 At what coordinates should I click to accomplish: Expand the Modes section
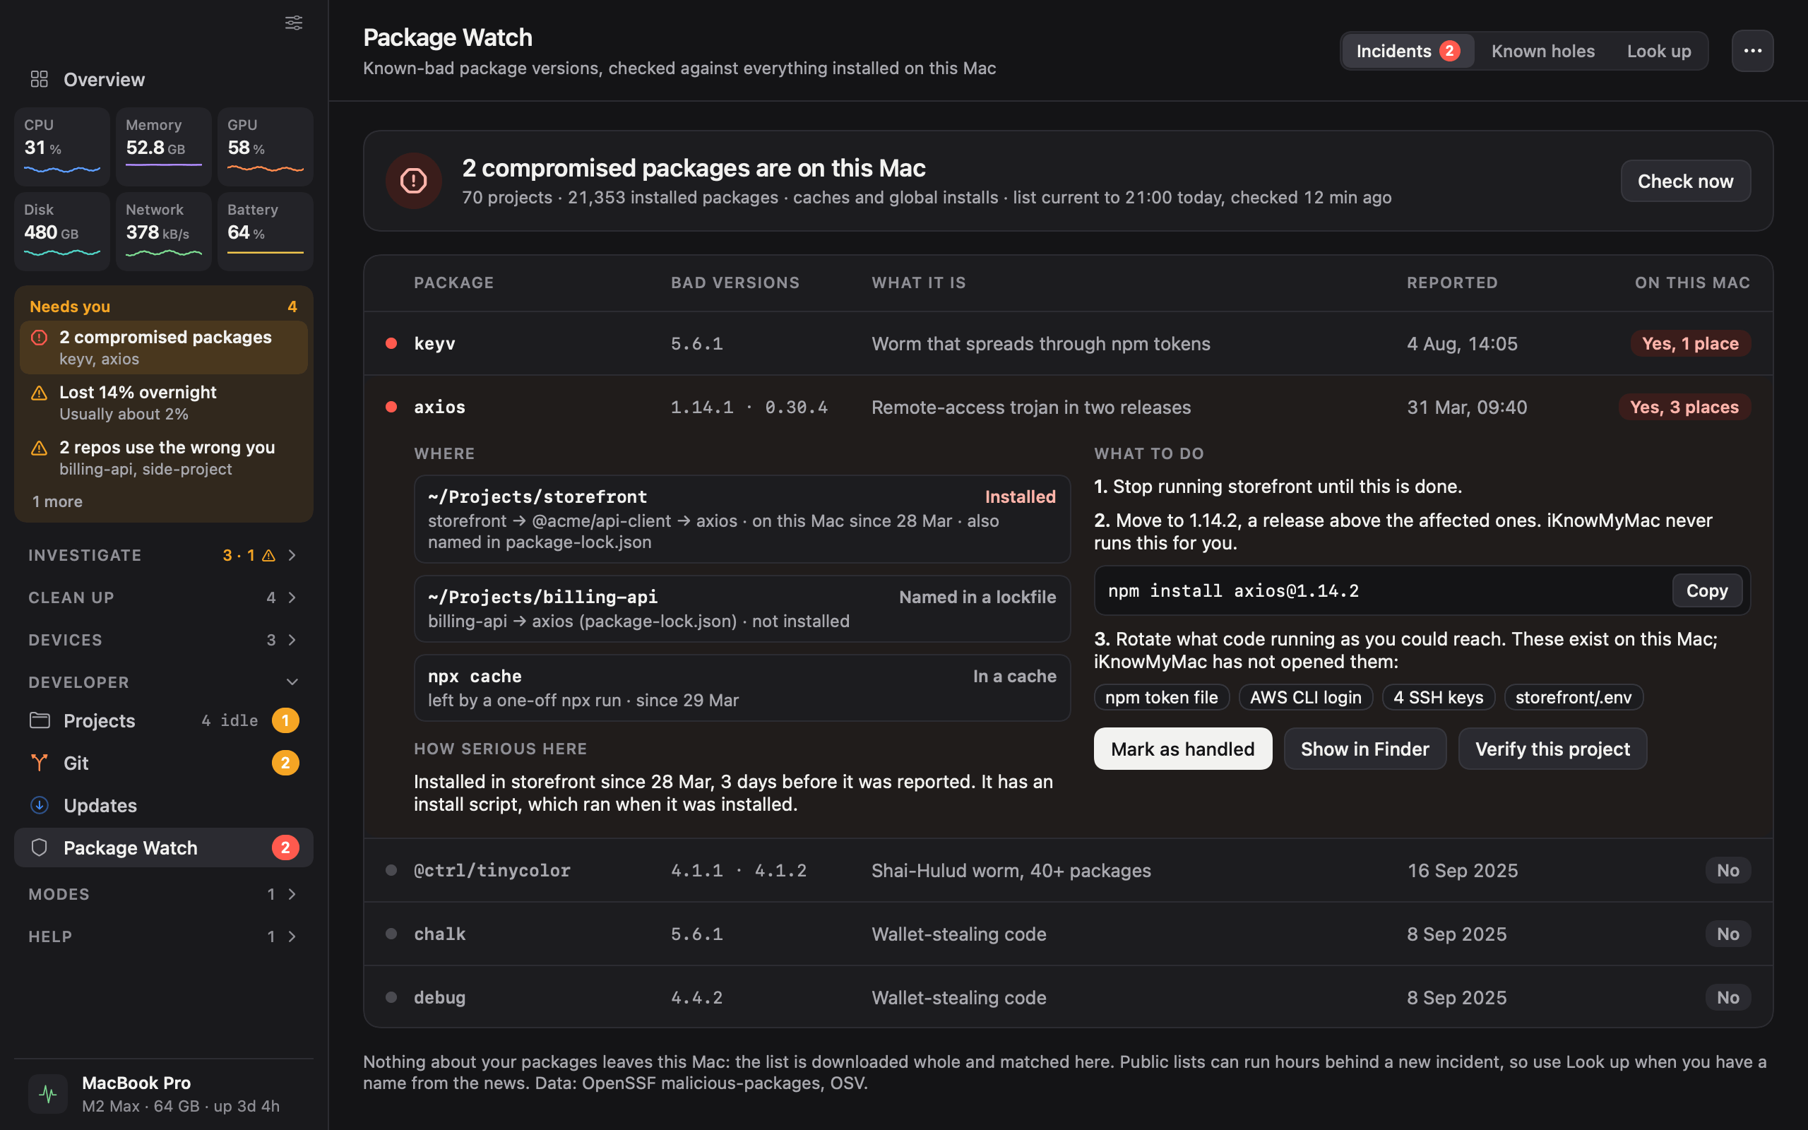point(164,894)
